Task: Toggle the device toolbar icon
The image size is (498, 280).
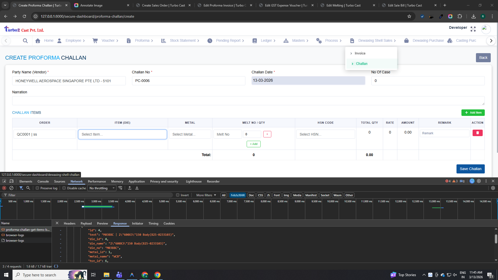Action: pyautogui.click(x=11, y=181)
